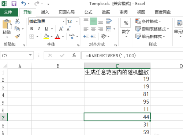Open the Insert Function fx button
This screenshot has width=183, height=135.
[74, 55]
